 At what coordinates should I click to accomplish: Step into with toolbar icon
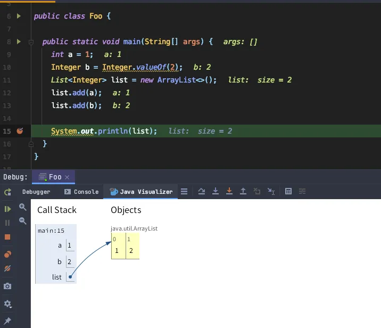(216, 191)
